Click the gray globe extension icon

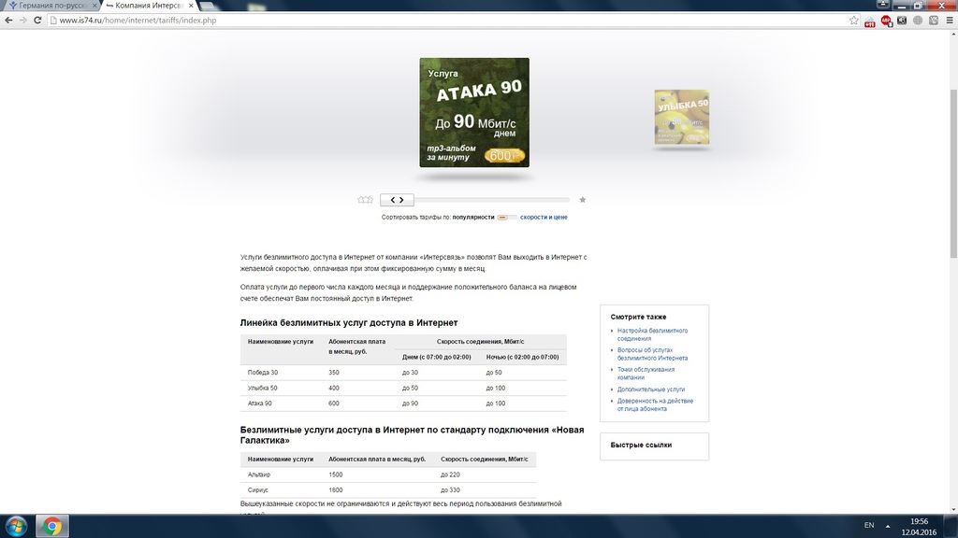[918, 21]
